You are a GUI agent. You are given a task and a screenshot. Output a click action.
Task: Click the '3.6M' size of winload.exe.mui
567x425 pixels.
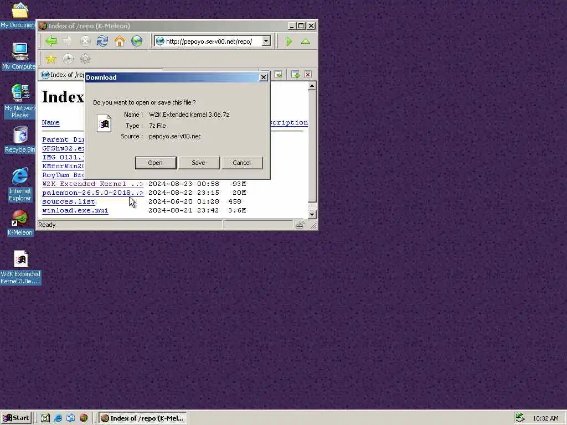pyautogui.click(x=237, y=210)
